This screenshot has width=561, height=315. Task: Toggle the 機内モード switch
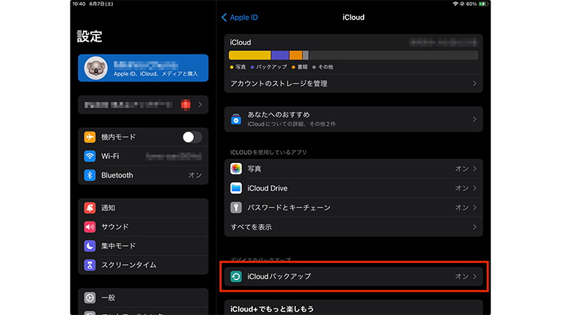click(x=192, y=137)
